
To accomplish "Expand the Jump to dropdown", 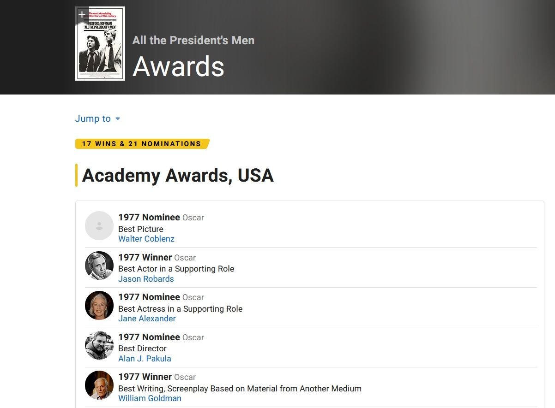I will pos(93,118).
